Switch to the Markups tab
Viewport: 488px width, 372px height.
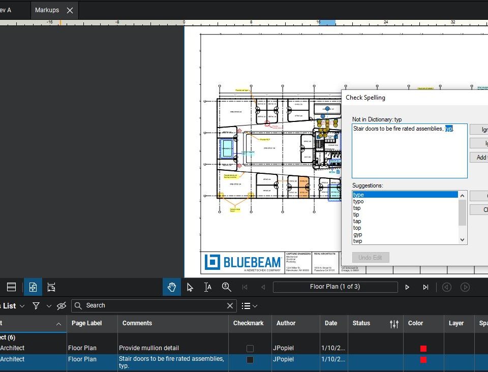pyautogui.click(x=47, y=10)
